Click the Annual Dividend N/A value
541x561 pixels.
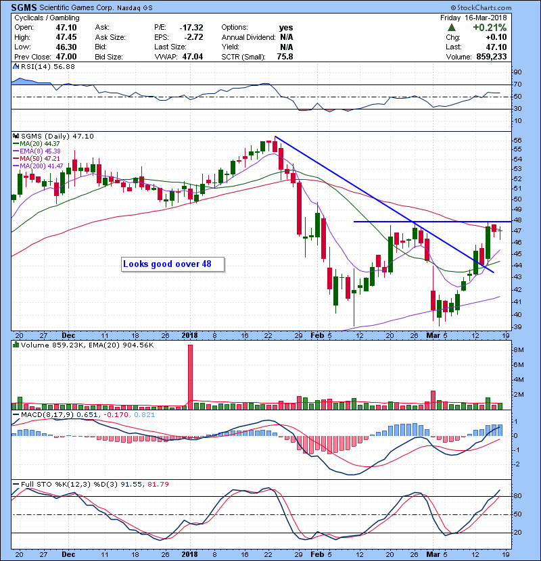287,37
